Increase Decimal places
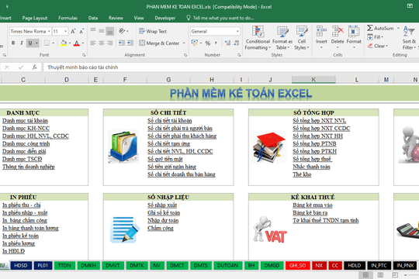Viewport: 419px width, 279px height. (x=227, y=43)
